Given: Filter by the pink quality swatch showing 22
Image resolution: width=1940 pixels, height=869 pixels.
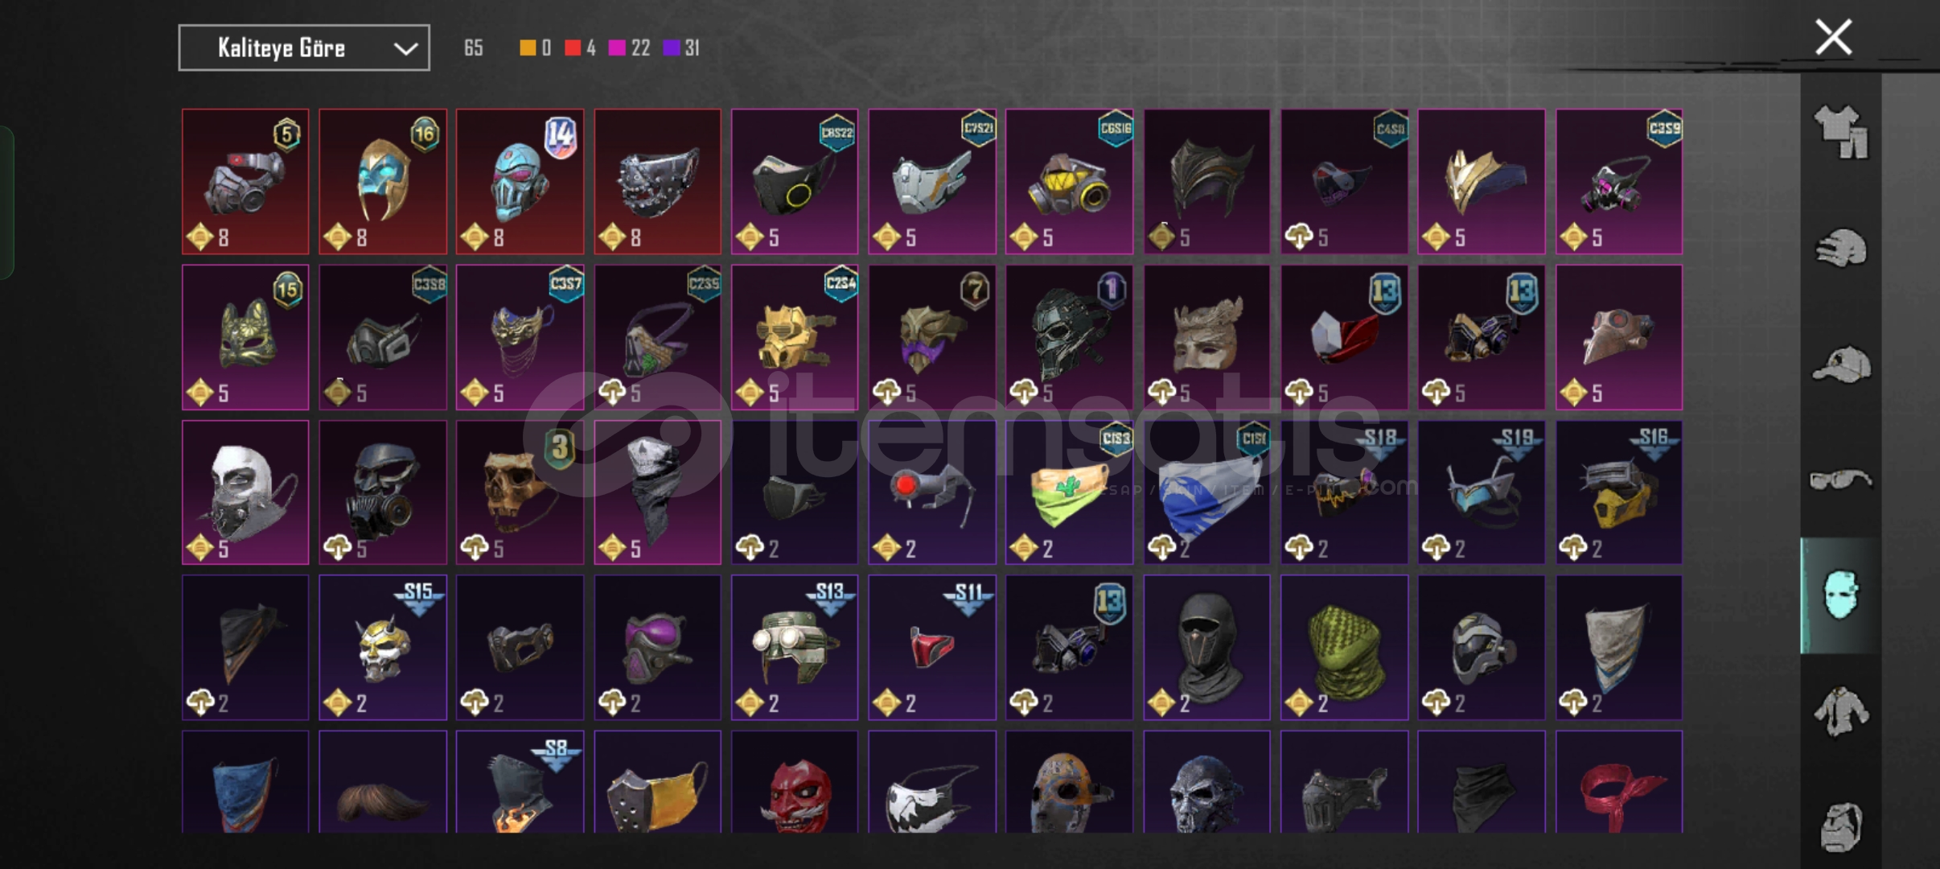Looking at the screenshot, I should coord(617,48).
